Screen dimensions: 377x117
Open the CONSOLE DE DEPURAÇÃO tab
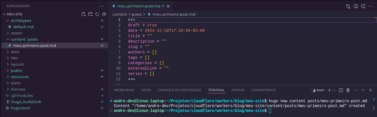pyautogui.click(x=179, y=90)
